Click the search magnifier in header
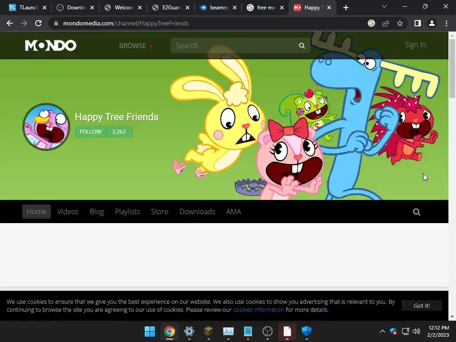 click(302, 46)
